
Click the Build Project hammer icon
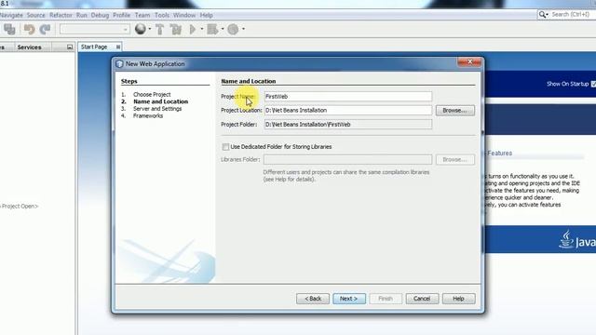(x=160, y=29)
